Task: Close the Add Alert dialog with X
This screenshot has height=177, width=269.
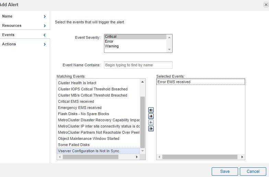Action: (x=266, y=5)
